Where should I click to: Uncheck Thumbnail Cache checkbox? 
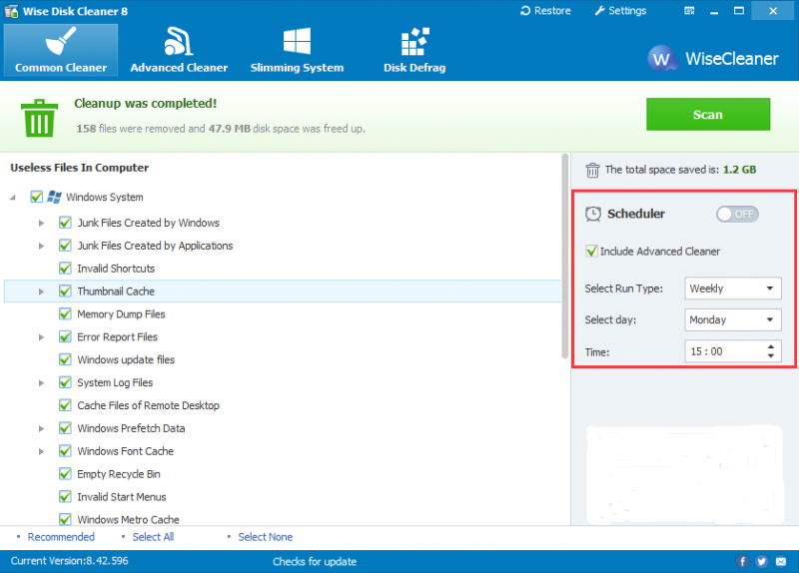[x=65, y=291]
